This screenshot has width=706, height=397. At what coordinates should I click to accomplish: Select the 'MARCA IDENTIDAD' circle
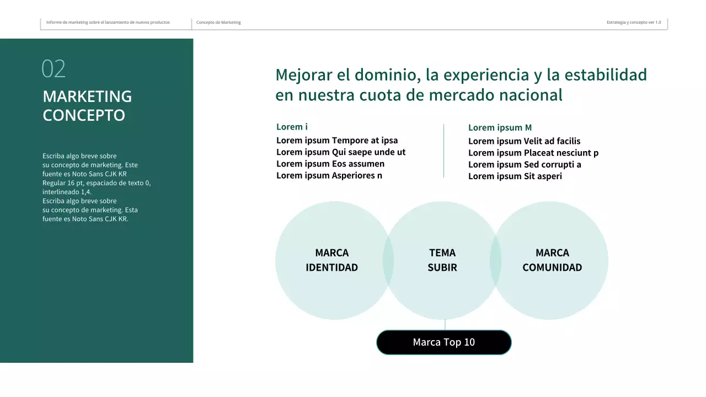point(331,260)
